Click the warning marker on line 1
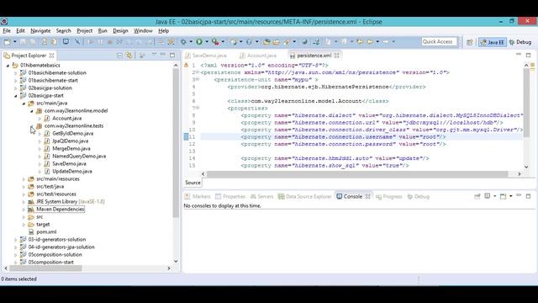The height and width of the screenshot is (303, 538). point(187,65)
